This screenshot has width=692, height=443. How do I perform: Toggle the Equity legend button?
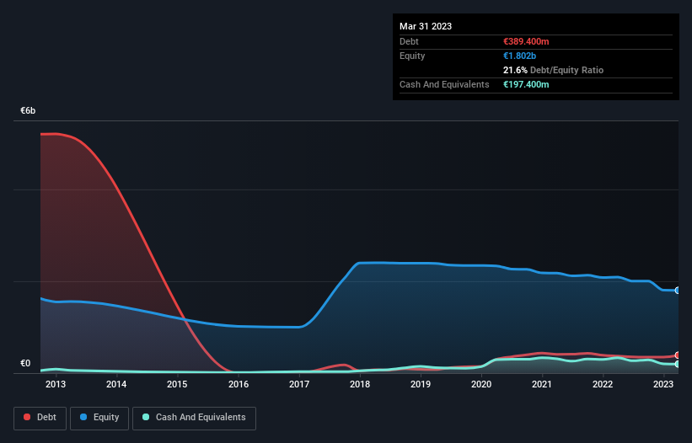point(99,418)
